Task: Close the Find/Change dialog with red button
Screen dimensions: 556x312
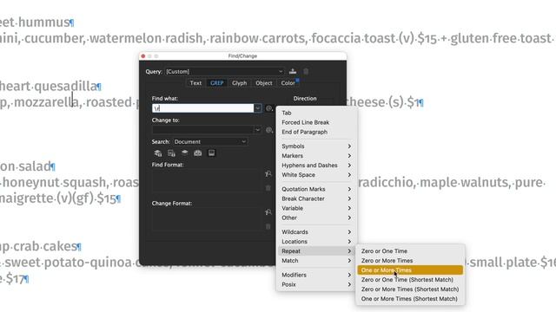Action: 142,56
